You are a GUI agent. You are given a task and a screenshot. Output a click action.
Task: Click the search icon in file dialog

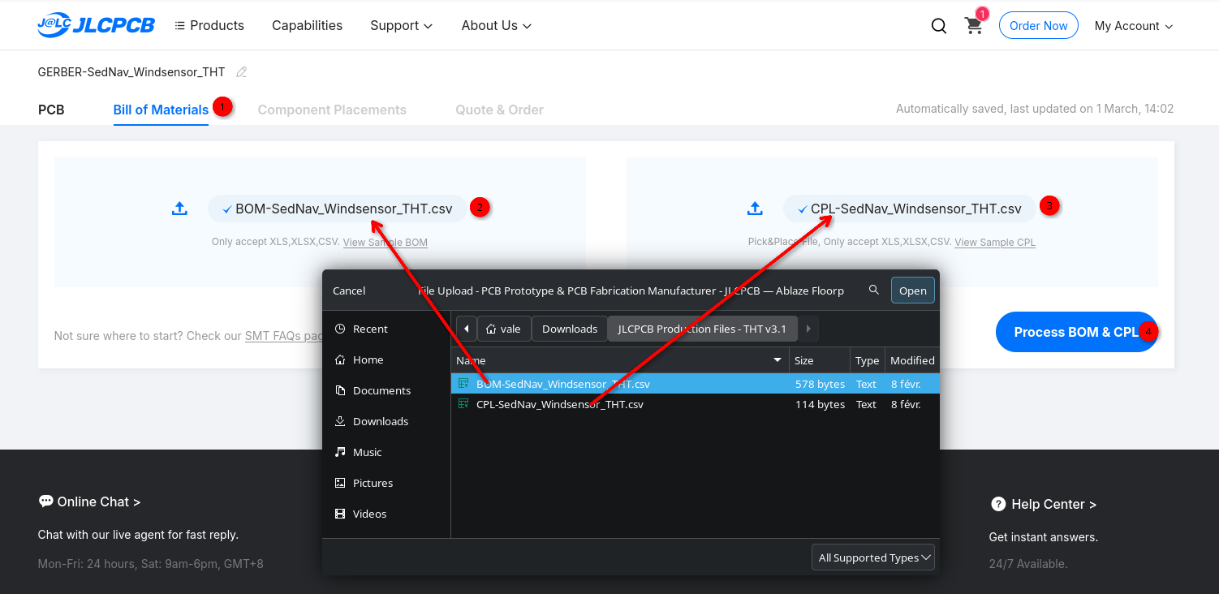click(x=873, y=290)
